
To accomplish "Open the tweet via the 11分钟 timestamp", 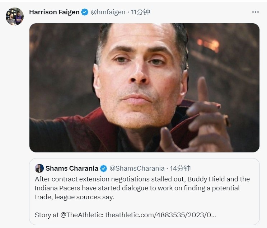I will (140, 12).
